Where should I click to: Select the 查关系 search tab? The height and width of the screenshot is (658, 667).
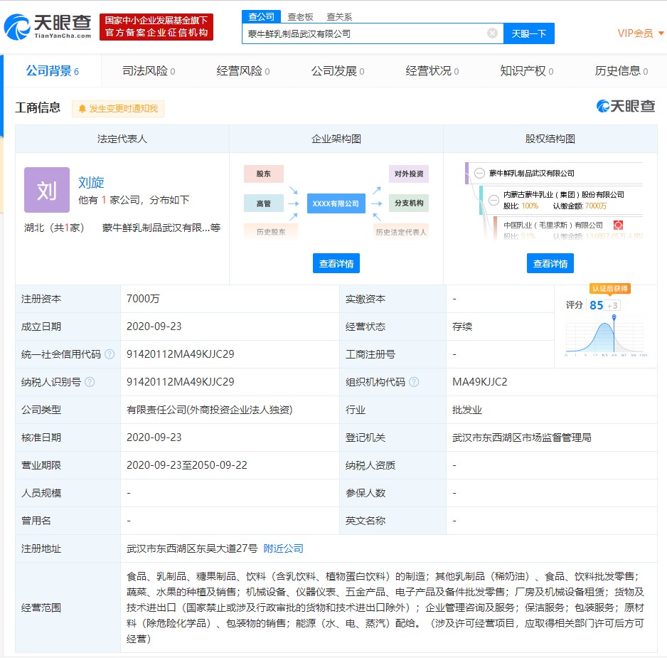tap(339, 17)
